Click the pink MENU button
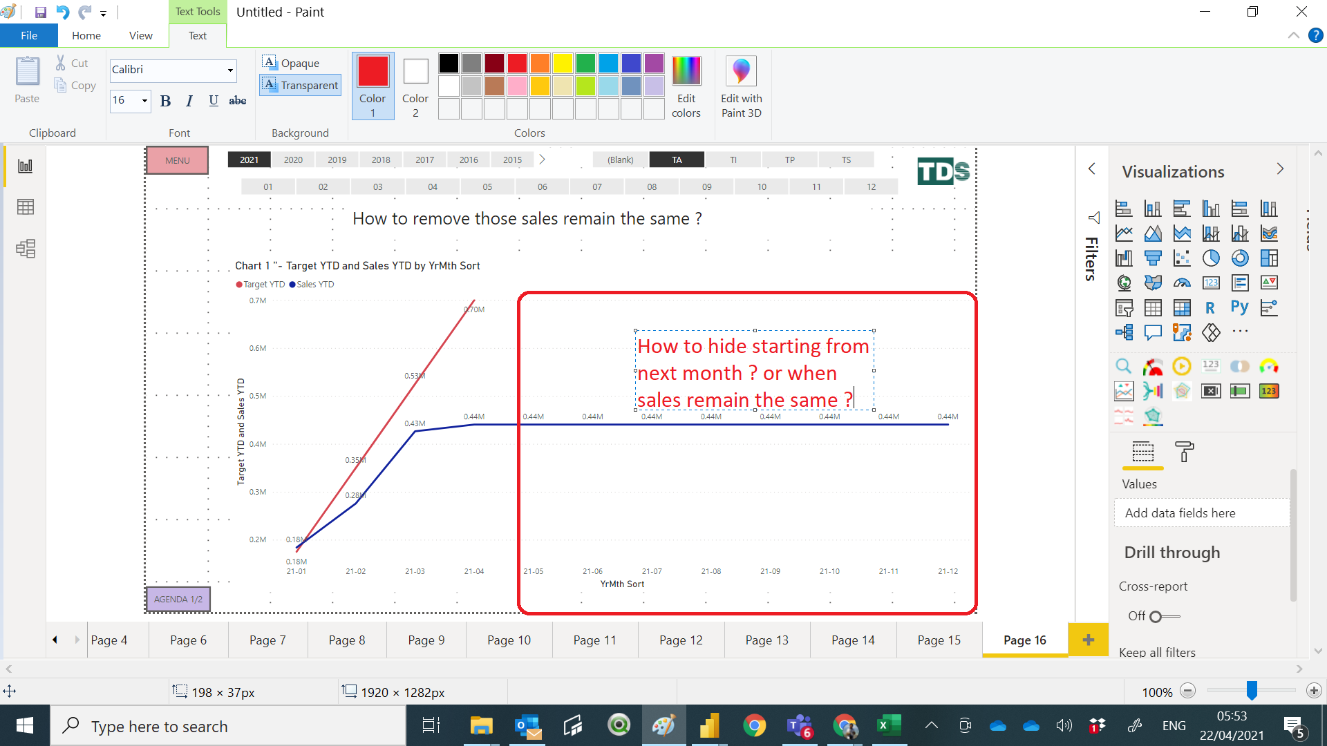 (178, 160)
